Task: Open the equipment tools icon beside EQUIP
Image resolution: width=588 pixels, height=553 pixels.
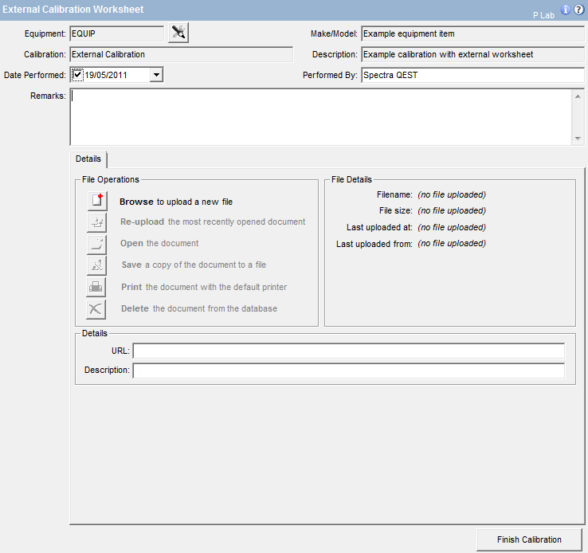Action: coord(178,33)
